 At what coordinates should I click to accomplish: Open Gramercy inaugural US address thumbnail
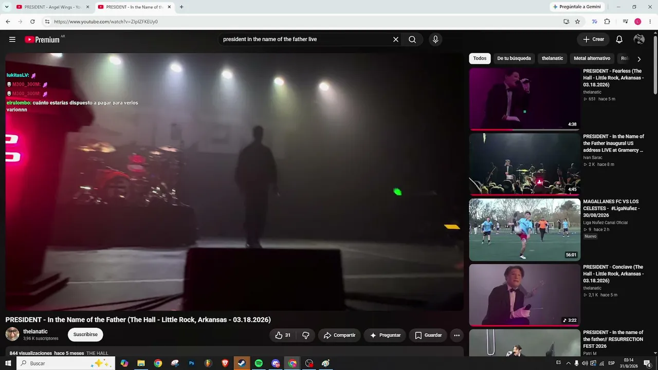524,164
